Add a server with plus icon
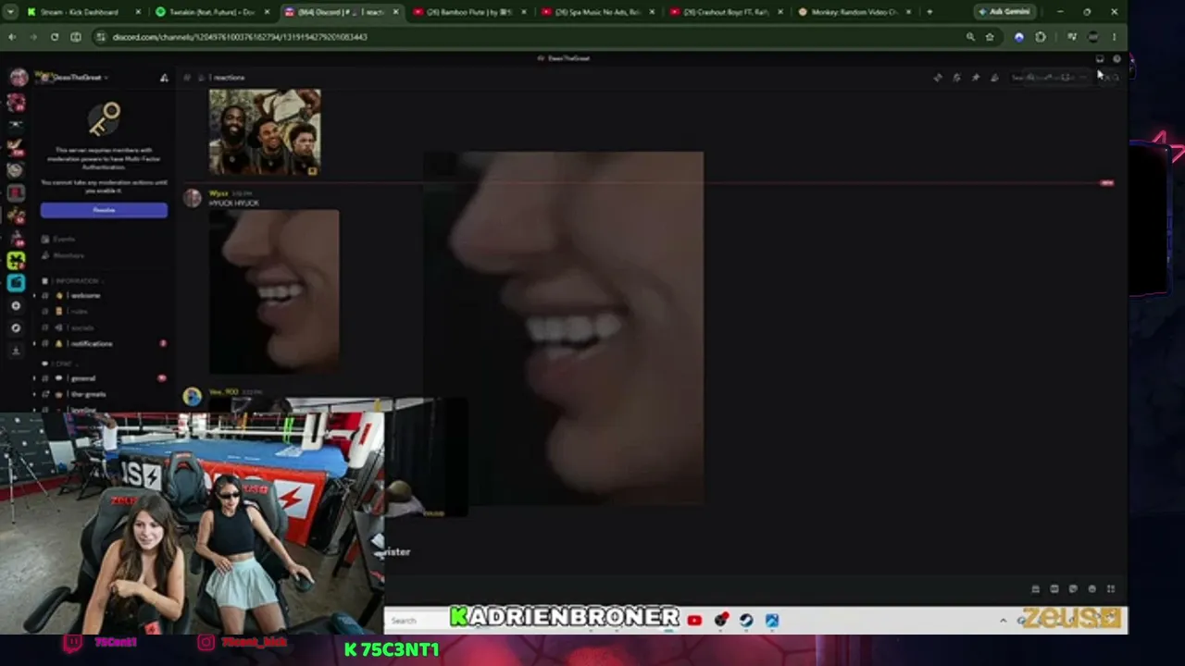Image resolution: width=1185 pixels, height=666 pixels. point(16,305)
